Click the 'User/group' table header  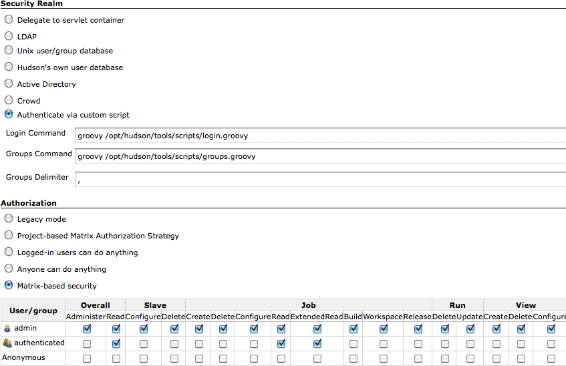coord(33,311)
